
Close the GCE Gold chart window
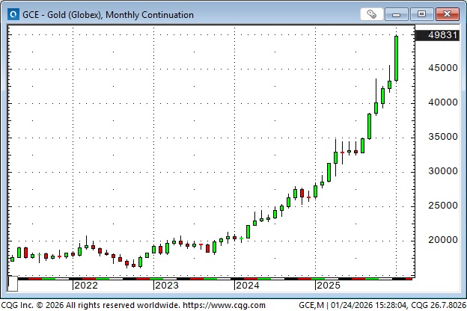click(x=445, y=14)
